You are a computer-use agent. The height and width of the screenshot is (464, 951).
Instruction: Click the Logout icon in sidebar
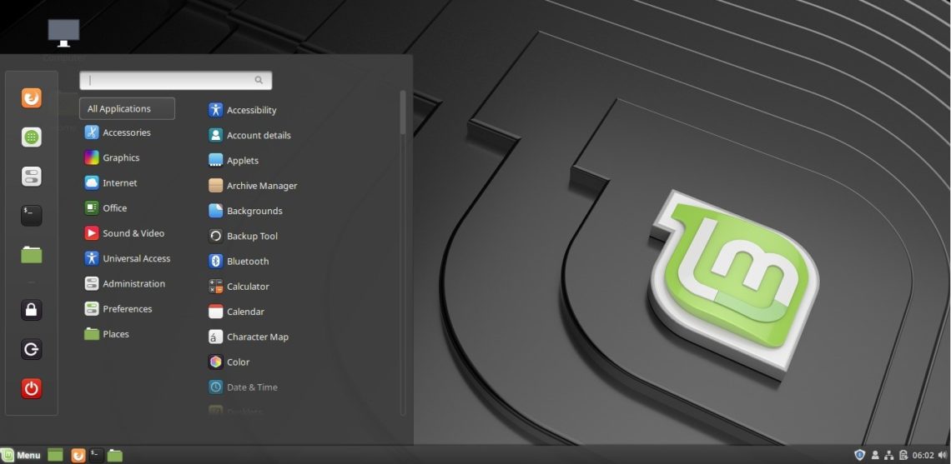32,350
